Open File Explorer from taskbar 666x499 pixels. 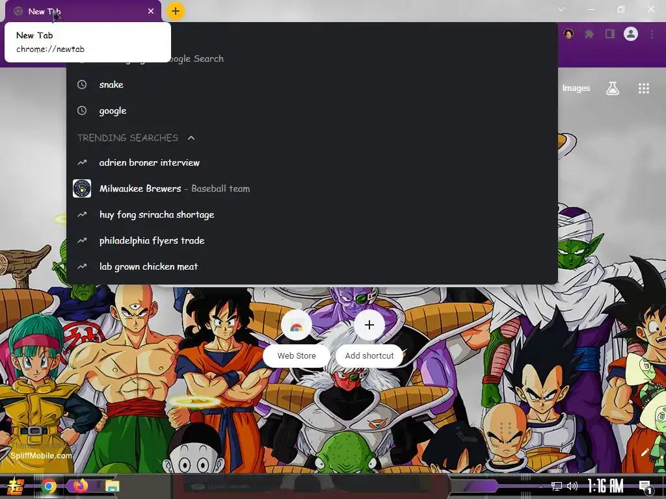112,486
